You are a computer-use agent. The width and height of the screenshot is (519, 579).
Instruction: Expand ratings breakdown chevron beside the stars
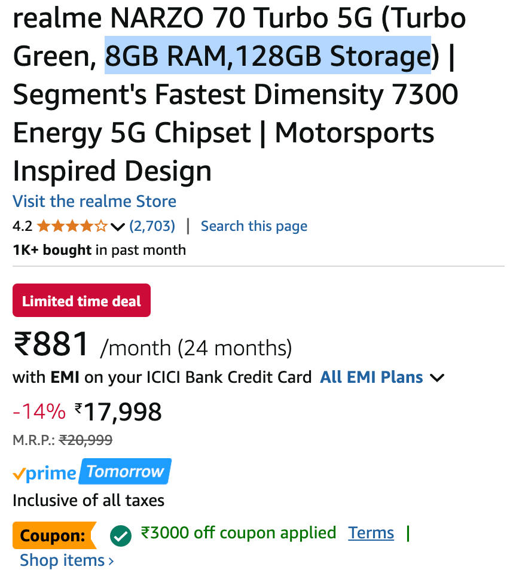coord(118,227)
